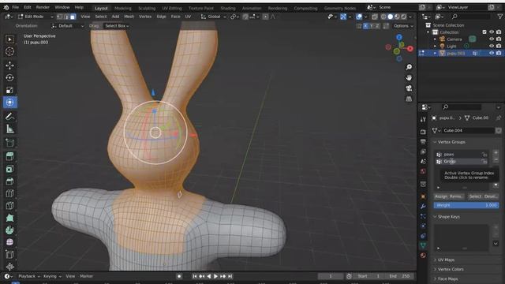Select the Loop Cut tool
The width and height of the screenshot is (505, 284).
(x=9, y=193)
